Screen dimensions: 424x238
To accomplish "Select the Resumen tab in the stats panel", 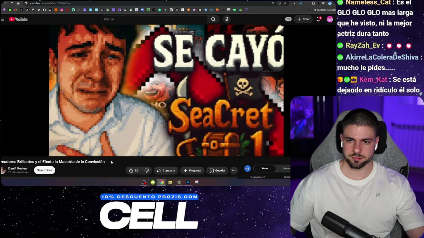I will click(287, 169).
